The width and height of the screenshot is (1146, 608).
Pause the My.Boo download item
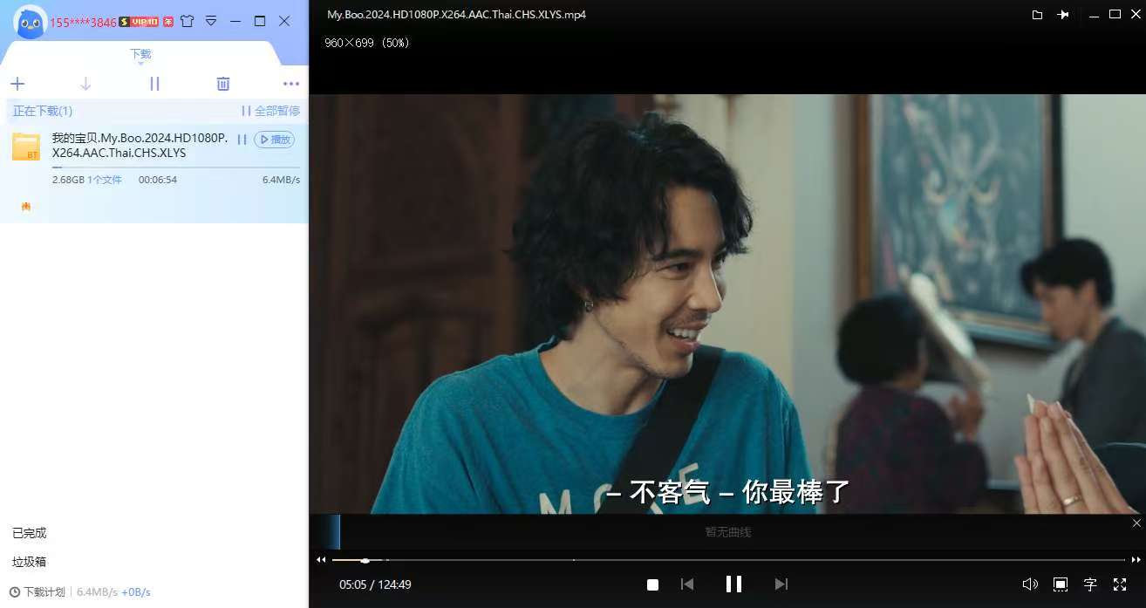coord(242,140)
